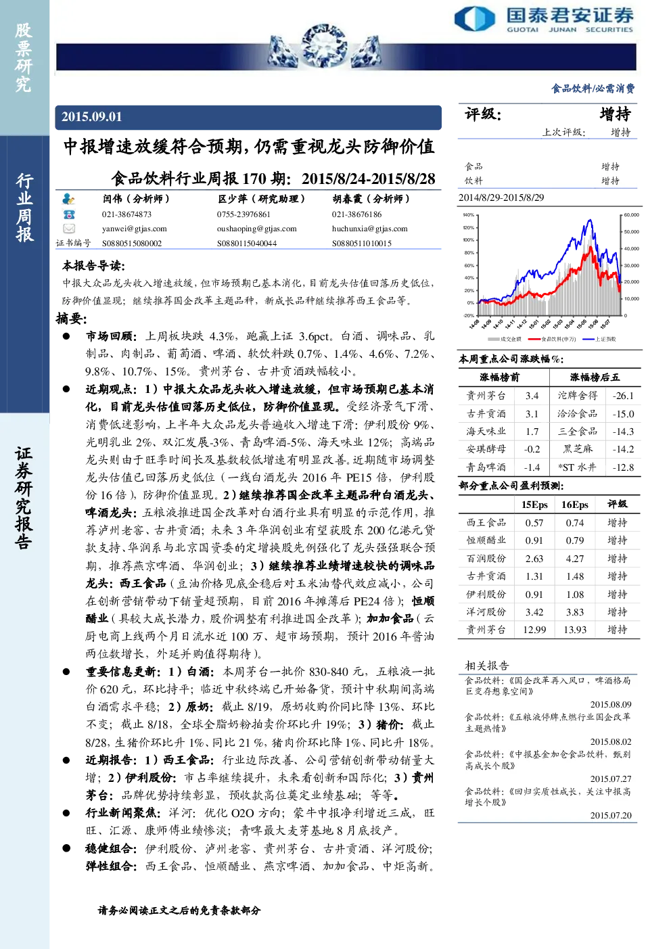Image resolution: width=671 pixels, height=949 pixels.
Task: Click 海天味业 table cell
Action: pos(486,432)
